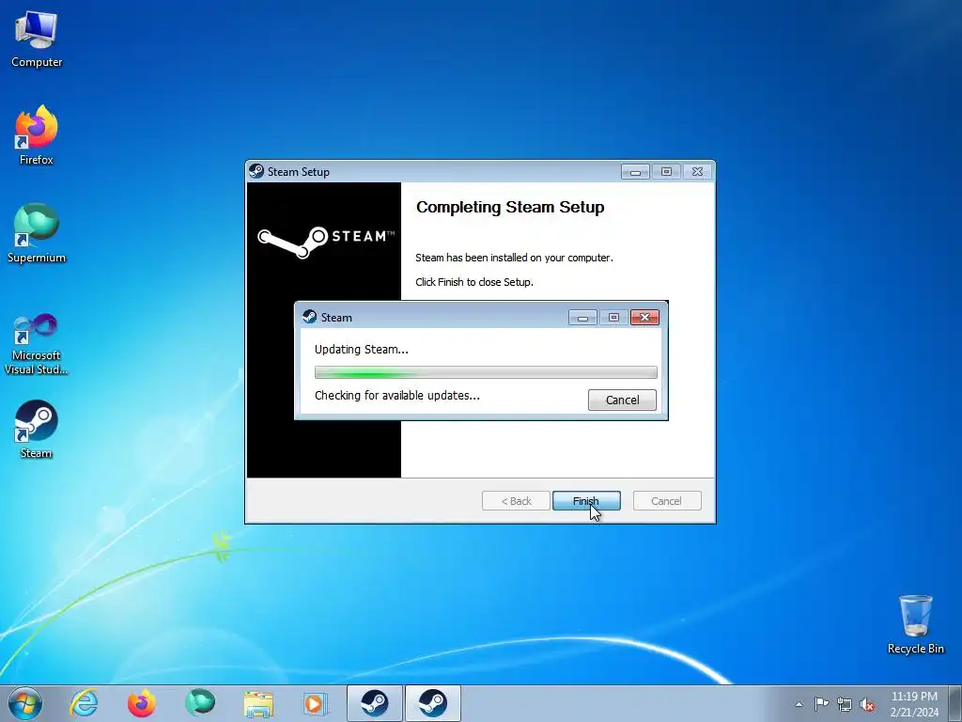962x722 pixels.
Task: Select the Supermium desktop shortcut
Action: coord(37,233)
